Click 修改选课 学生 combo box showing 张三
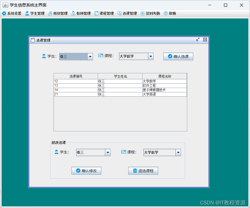Image resolution: width=250 pixels, height=208 pixels. pyautogui.click(x=93, y=152)
